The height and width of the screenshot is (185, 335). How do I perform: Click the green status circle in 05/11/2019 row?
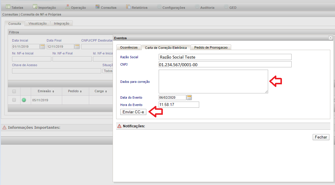(24, 100)
